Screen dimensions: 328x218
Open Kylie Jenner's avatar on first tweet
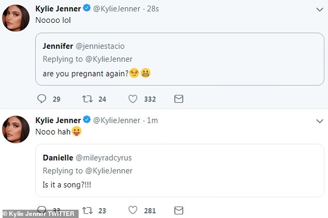click(16, 18)
